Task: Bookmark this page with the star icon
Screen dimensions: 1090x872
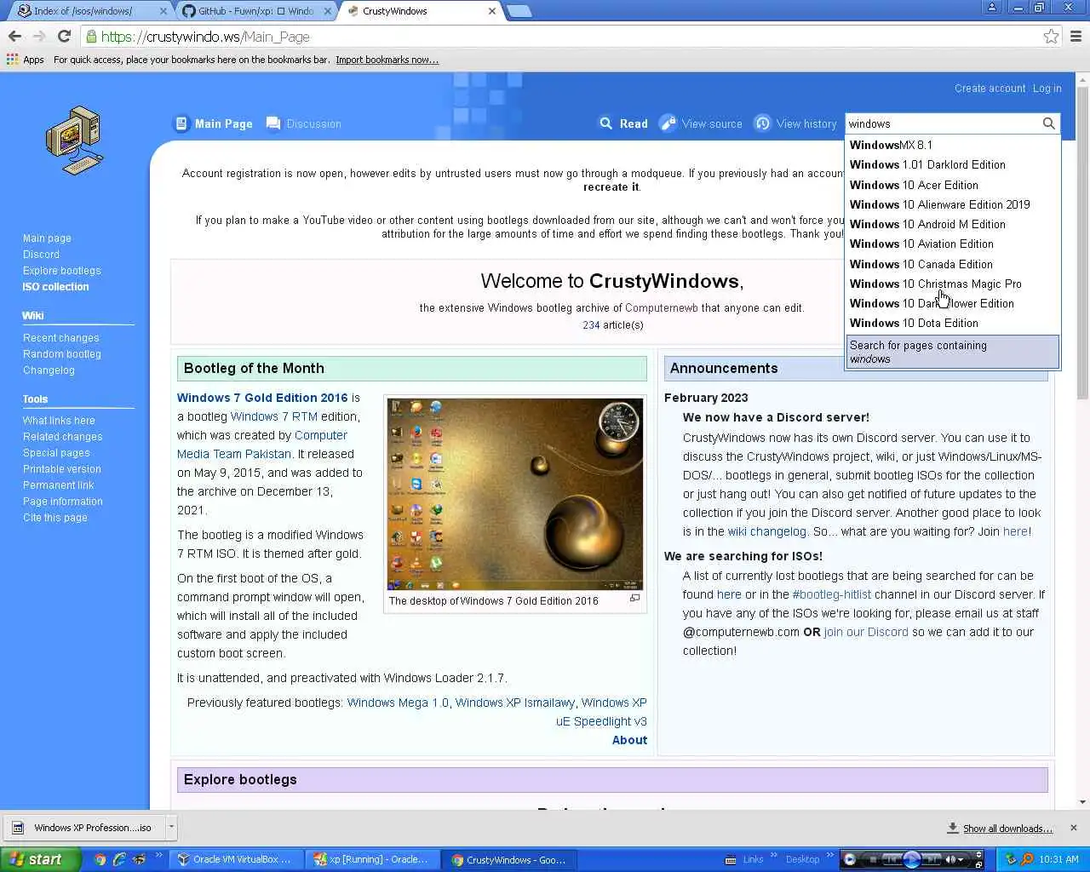Action: point(1051,37)
